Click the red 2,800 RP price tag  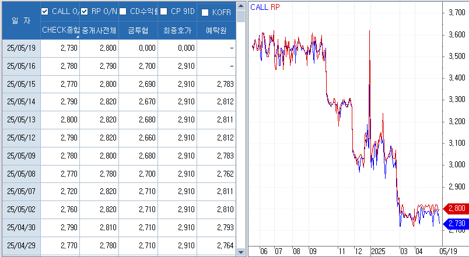(x=456, y=207)
